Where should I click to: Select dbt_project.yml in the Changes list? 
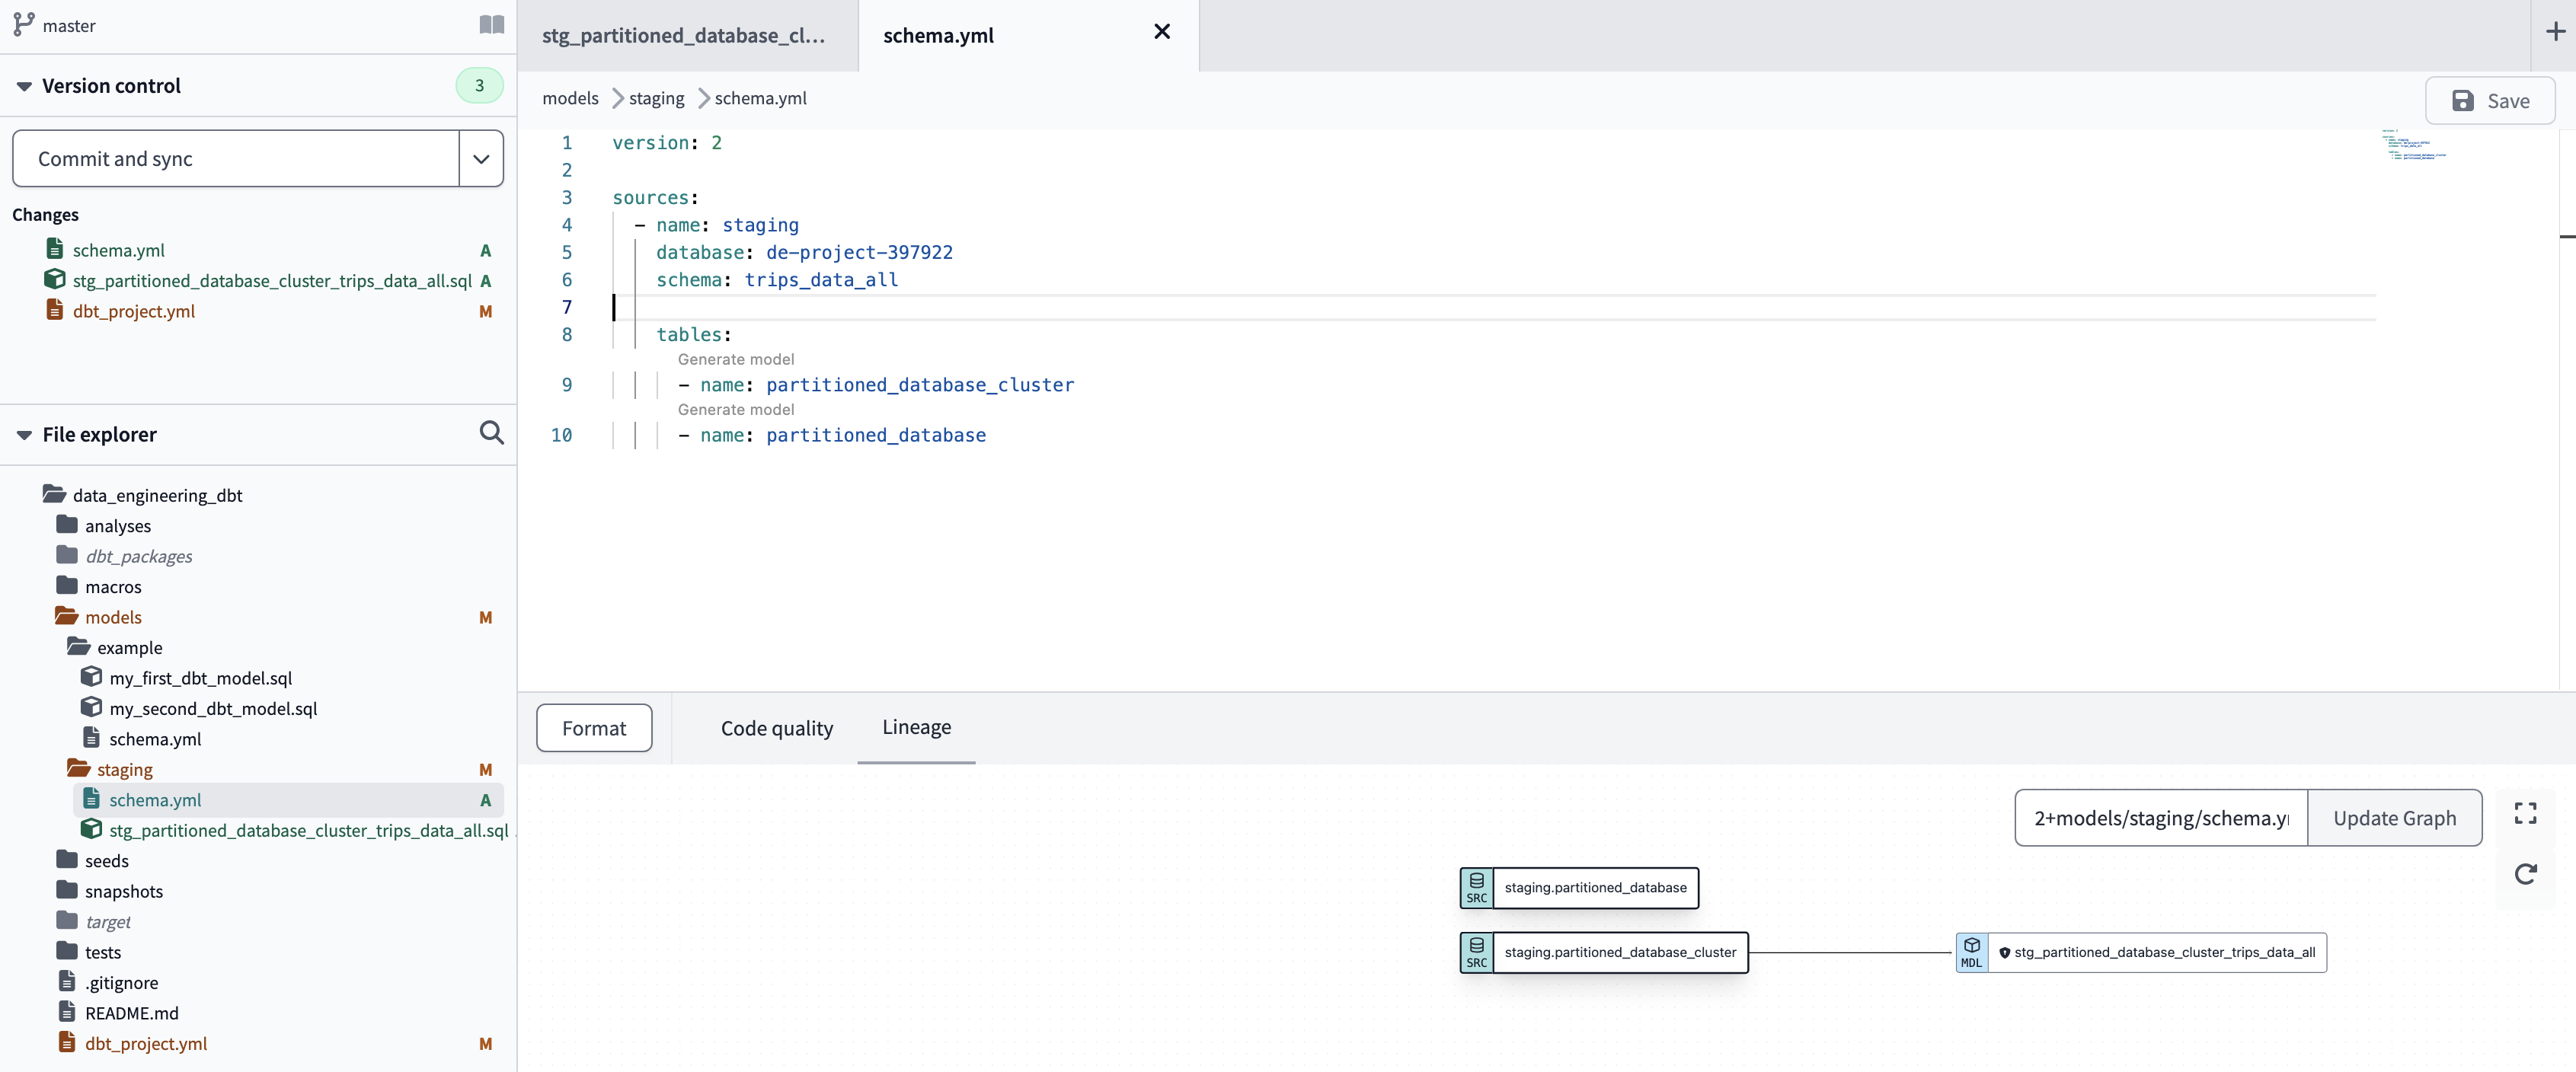tap(133, 311)
